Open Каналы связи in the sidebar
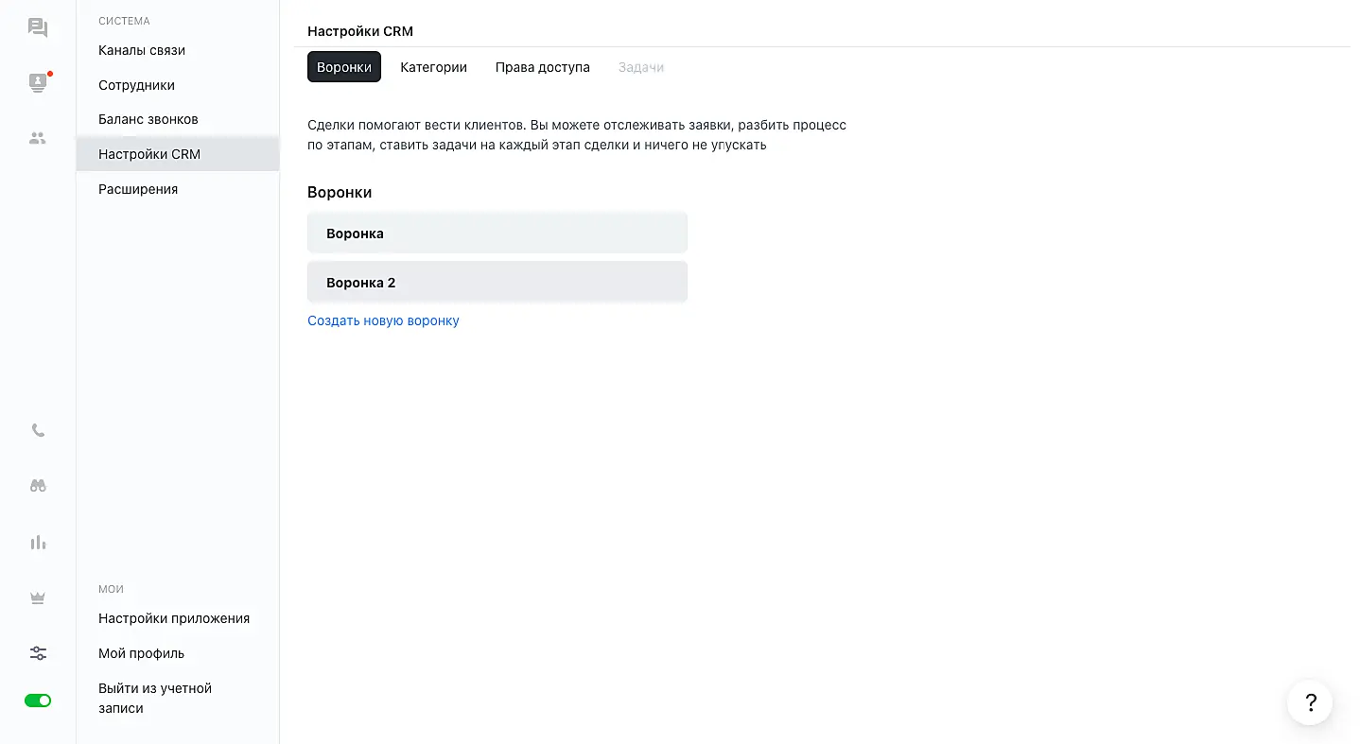1360x744 pixels. [142, 50]
